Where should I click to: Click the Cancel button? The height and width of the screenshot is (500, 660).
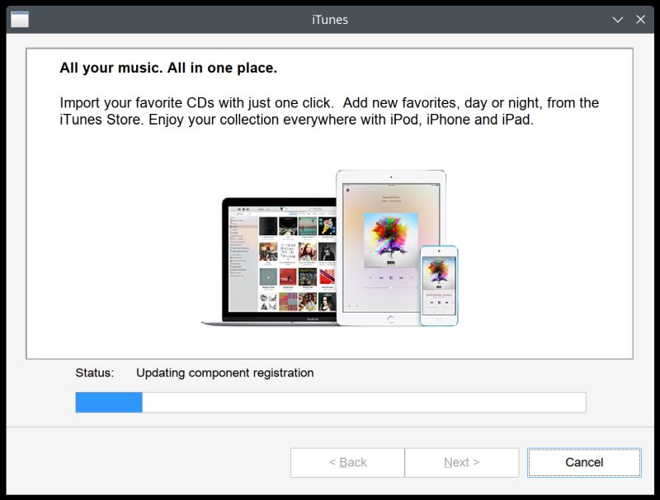(x=584, y=463)
